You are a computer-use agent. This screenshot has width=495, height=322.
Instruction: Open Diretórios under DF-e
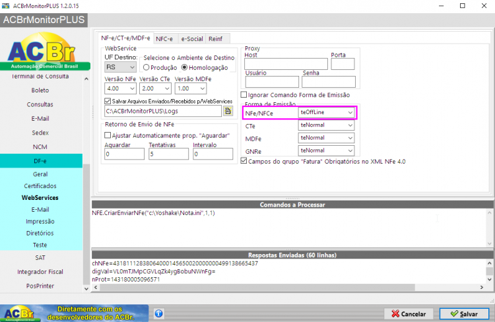[40, 234]
